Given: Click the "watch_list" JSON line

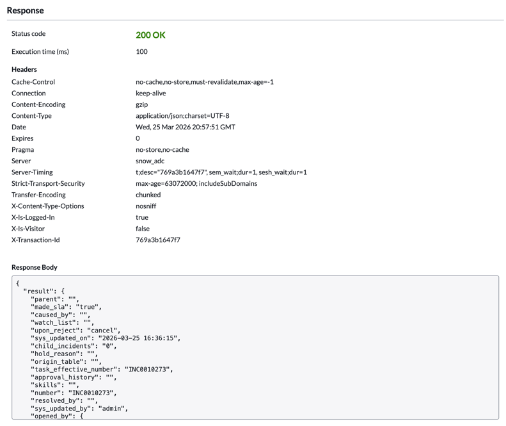Looking at the screenshot, I should point(62,323).
